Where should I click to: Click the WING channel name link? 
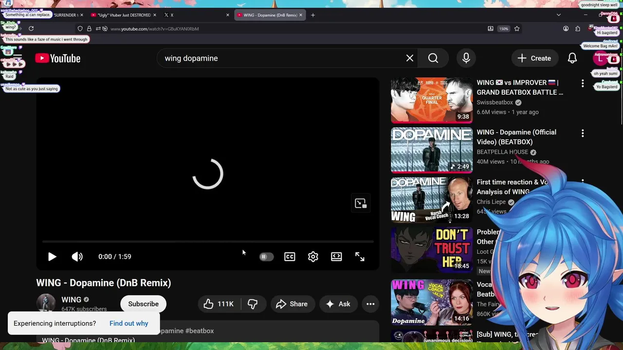72,299
